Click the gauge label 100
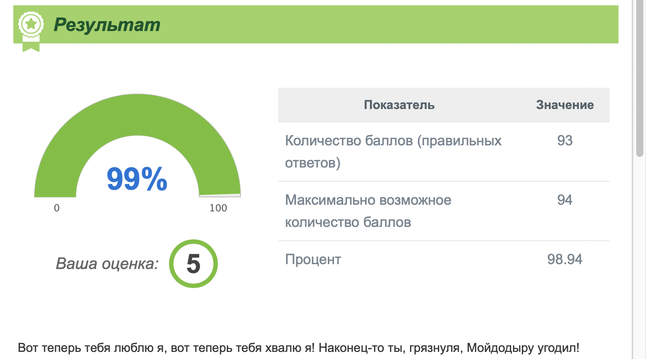The image size is (646, 359). coord(218,208)
